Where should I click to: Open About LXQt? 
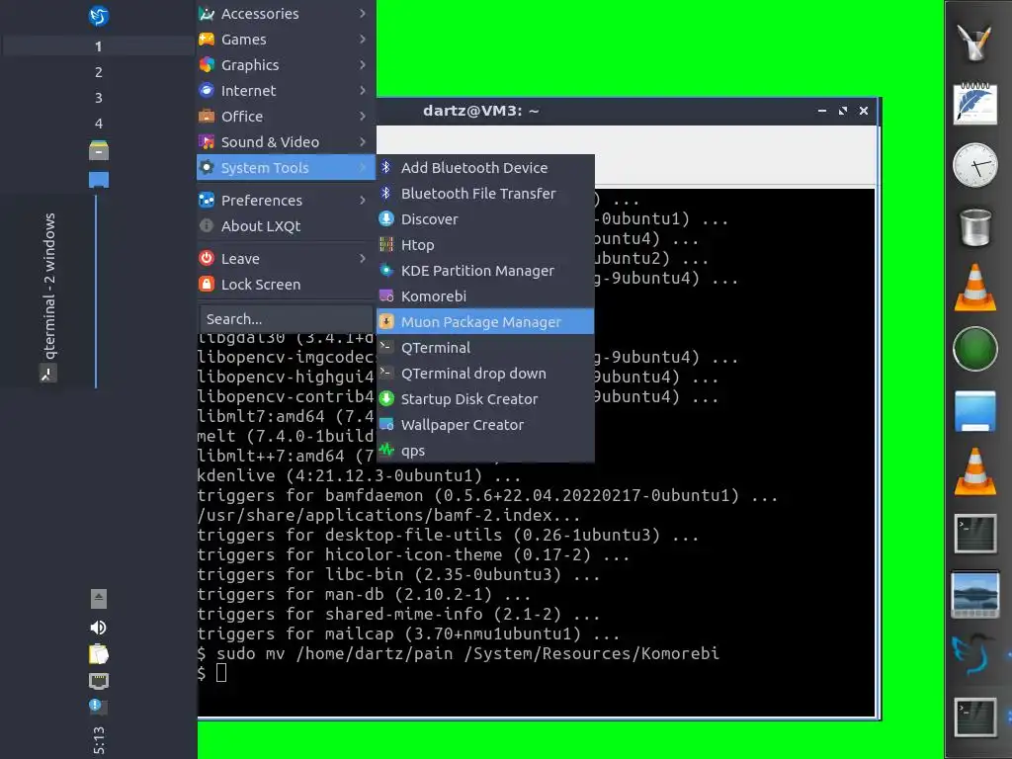coord(286,226)
